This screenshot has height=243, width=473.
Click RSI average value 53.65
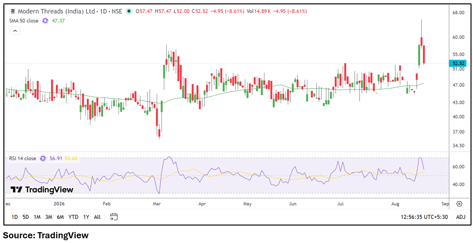[x=70, y=158]
